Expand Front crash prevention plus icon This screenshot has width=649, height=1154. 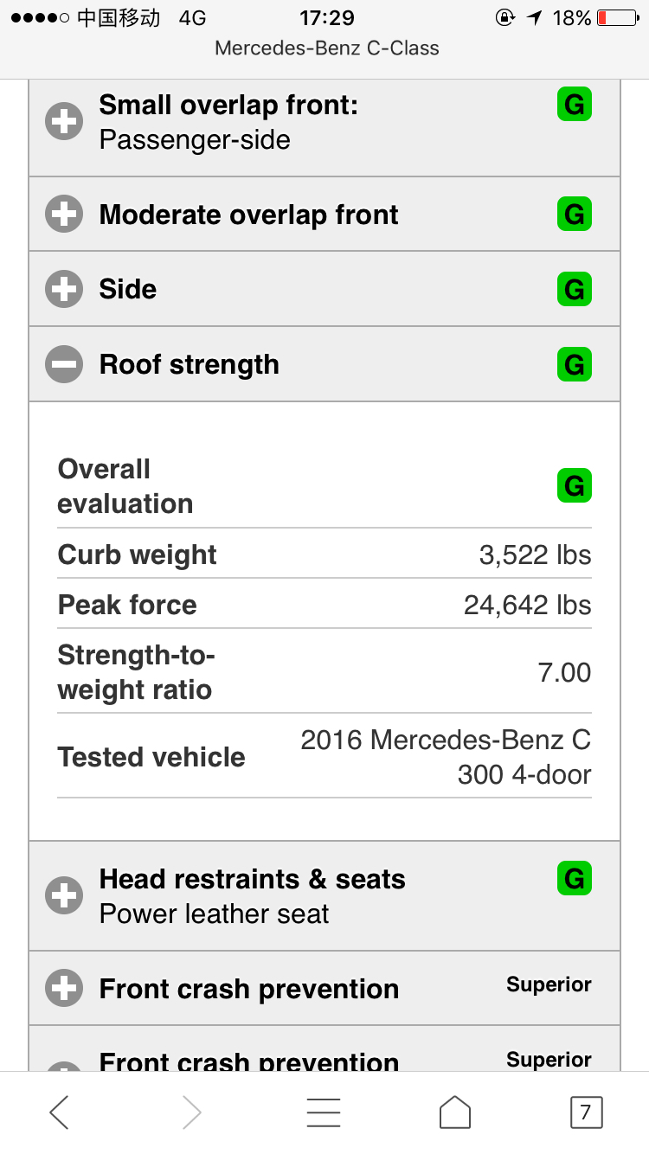(64, 988)
